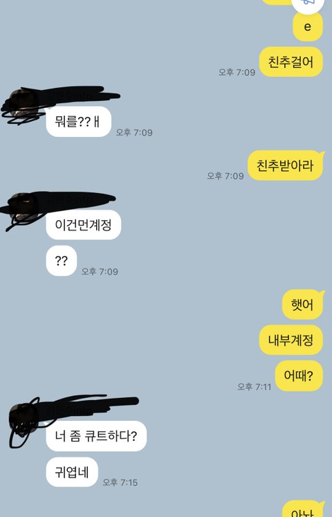The width and height of the screenshot is (332, 517).
Task: Tap the megaphone notice icon at top
Action: pos(307,3)
